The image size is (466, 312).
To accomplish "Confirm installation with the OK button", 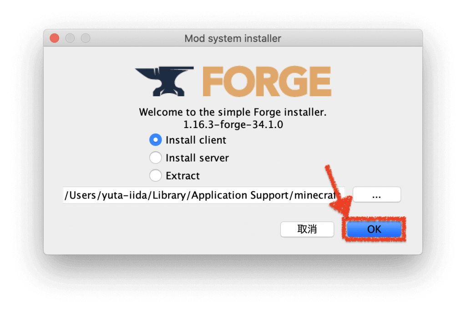I will (x=374, y=229).
